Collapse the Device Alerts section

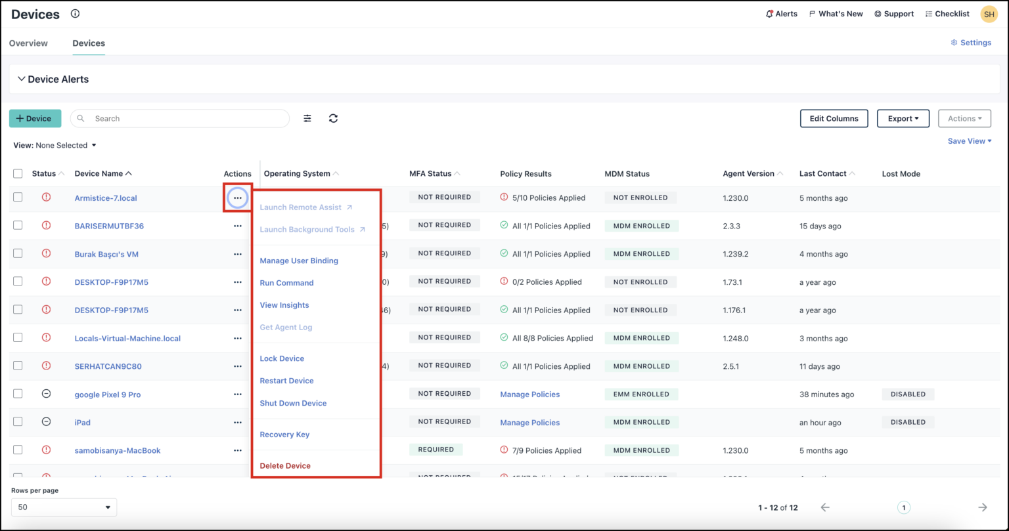[x=20, y=79]
